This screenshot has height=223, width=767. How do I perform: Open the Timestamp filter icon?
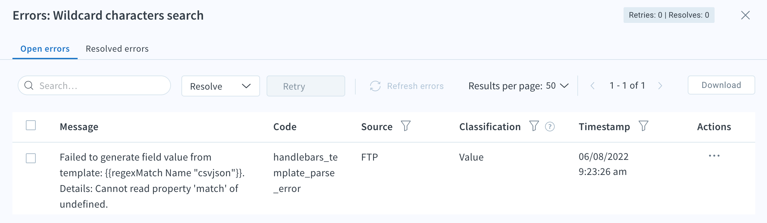(x=644, y=126)
